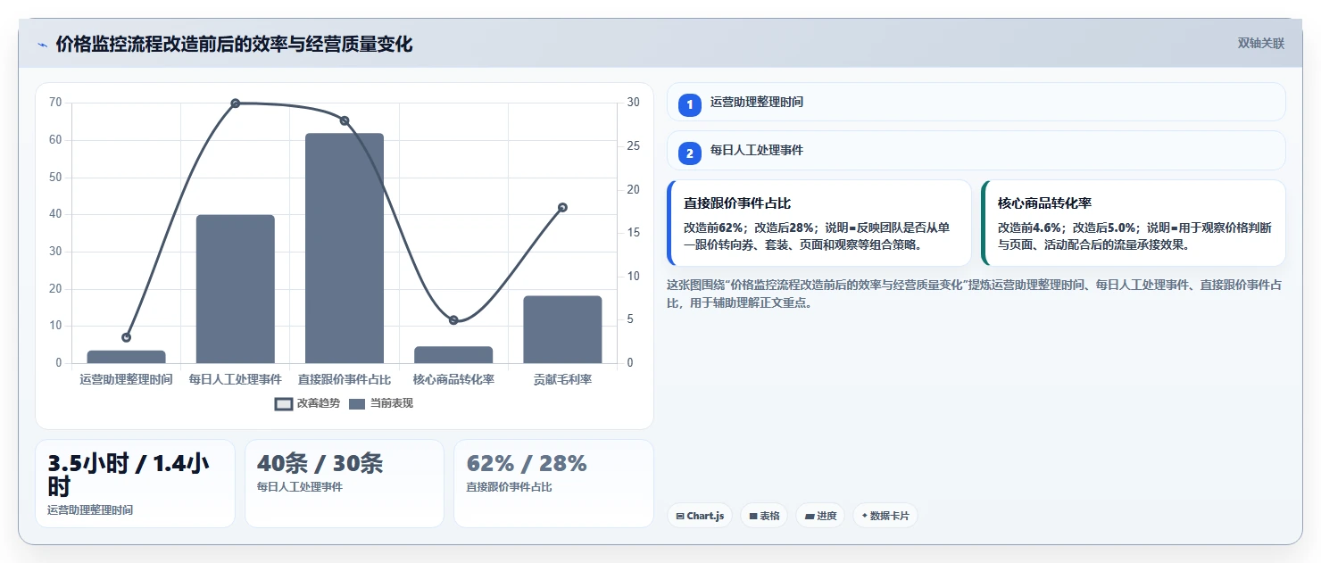Click the 双轴关联 label in the header
The width and height of the screenshot is (1321, 563).
1260,43
